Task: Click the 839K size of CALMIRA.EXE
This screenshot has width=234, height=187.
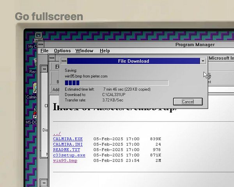Action: [156, 139]
